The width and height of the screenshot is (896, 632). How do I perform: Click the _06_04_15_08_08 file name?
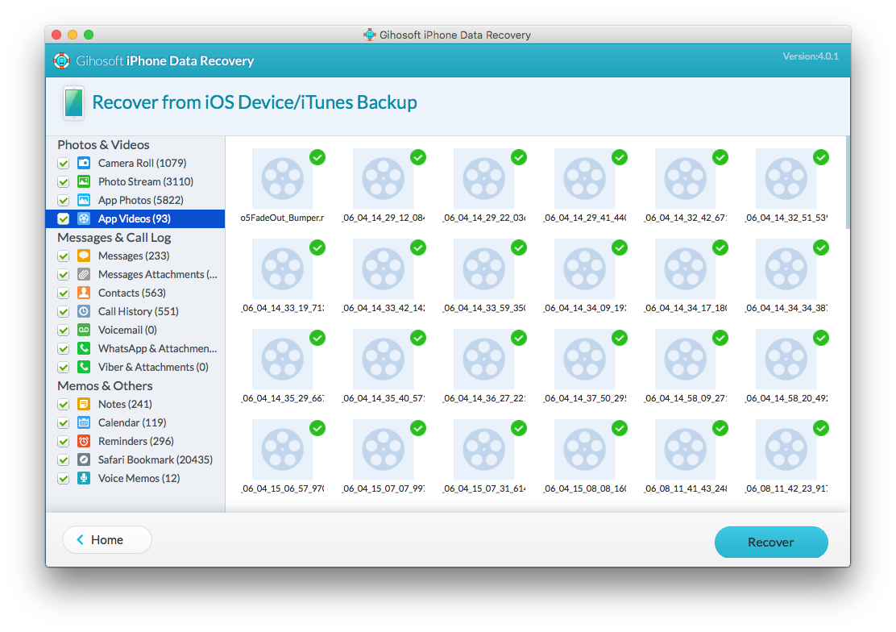click(584, 489)
